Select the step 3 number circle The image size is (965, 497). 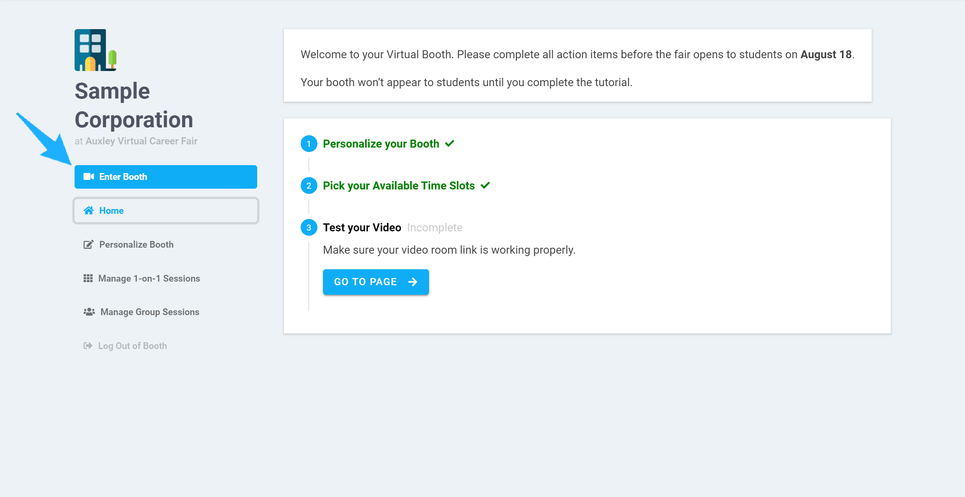click(x=309, y=227)
